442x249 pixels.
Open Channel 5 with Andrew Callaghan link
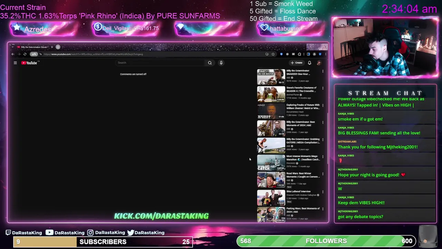click(x=301, y=195)
